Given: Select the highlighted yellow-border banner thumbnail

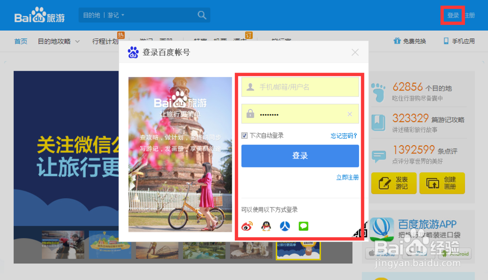Looking at the screenshot, I should click(x=298, y=250).
